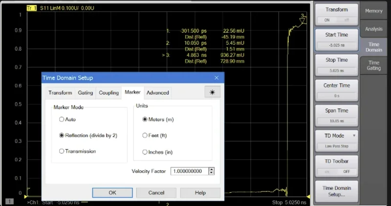Toggle the Transform ON/off switch
The width and height of the screenshot is (391, 206).
coord(336,21)
